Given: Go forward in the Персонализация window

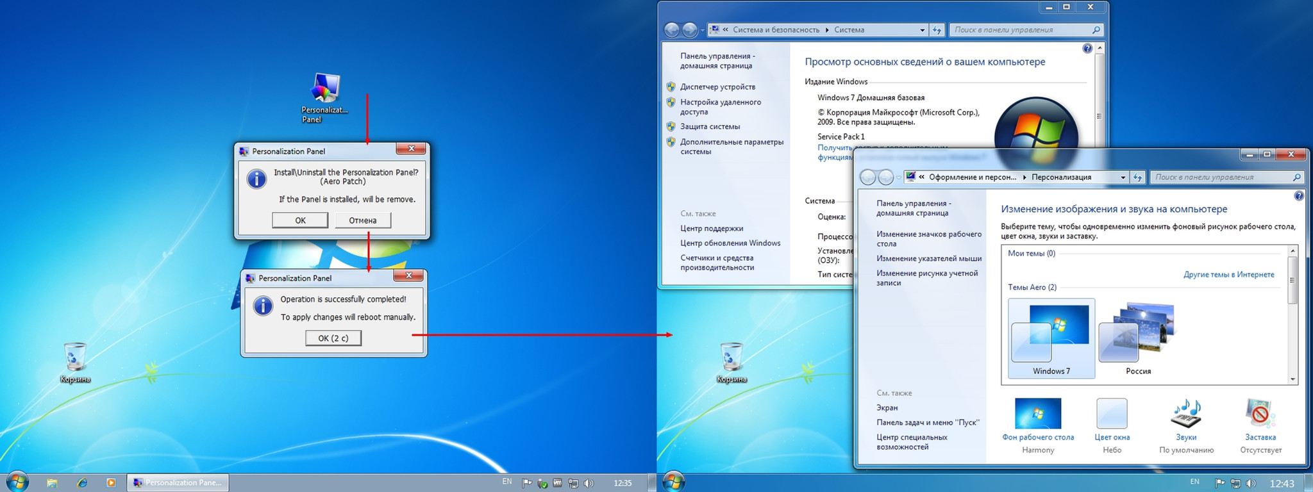Looking at the screenshot, I should coord(886,177).
